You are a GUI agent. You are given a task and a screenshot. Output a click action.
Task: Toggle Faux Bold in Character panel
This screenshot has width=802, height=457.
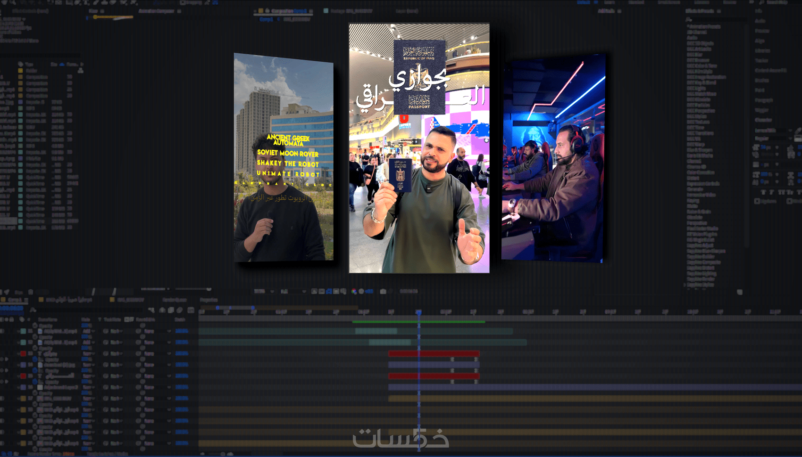point(764,192)
